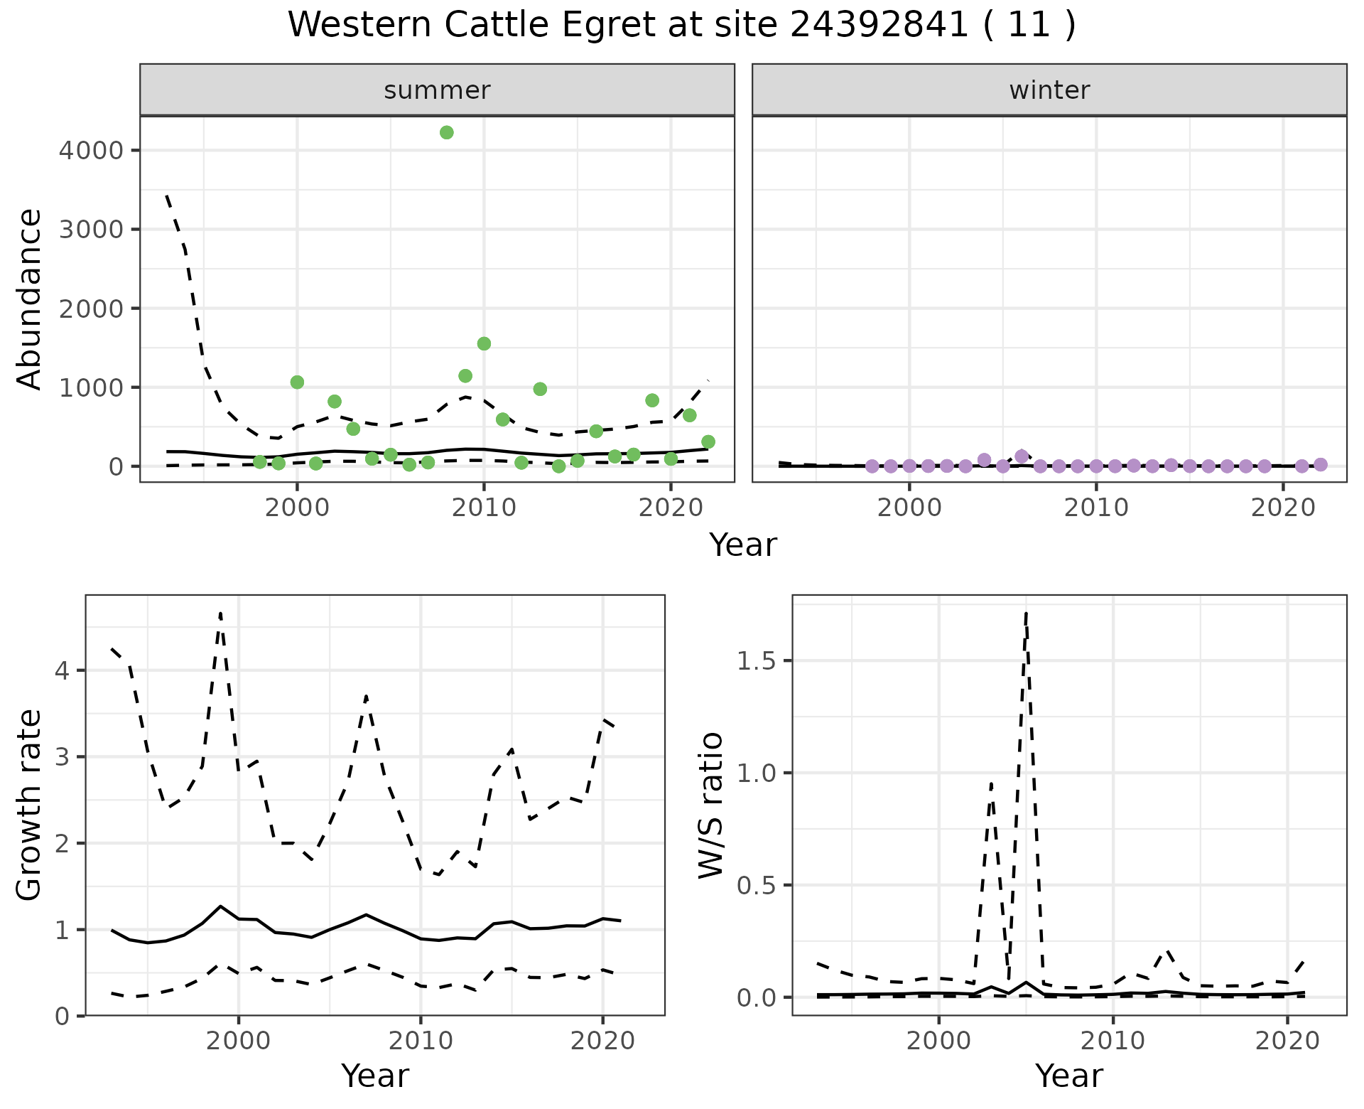
Task: Click the highest green summer data point
Action: pos(446,132)
